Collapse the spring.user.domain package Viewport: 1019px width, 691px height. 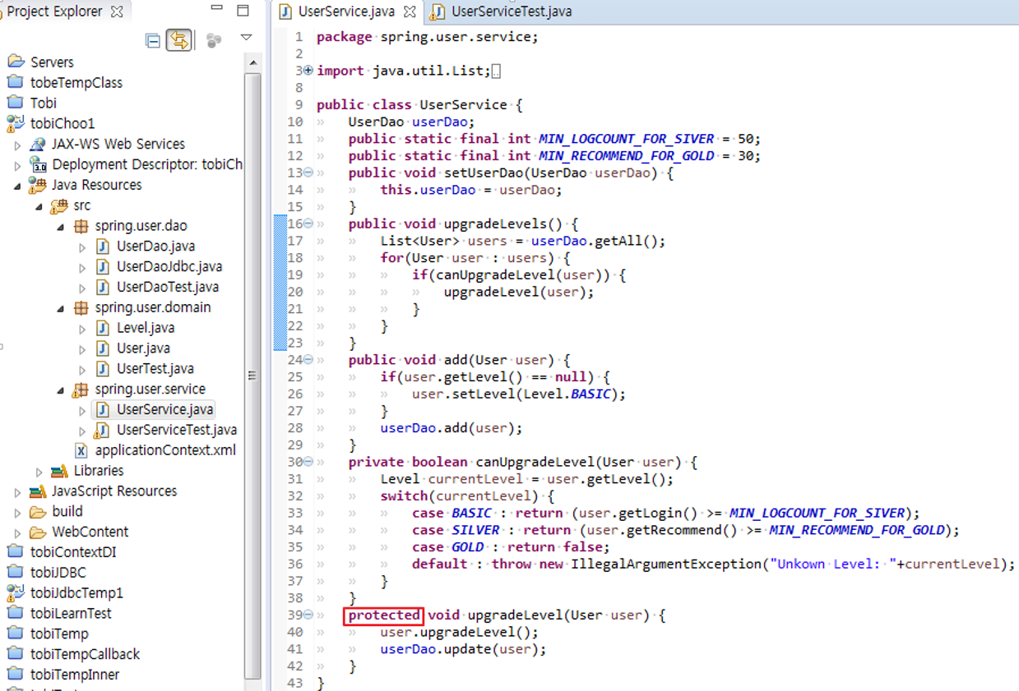coord(61,308)
